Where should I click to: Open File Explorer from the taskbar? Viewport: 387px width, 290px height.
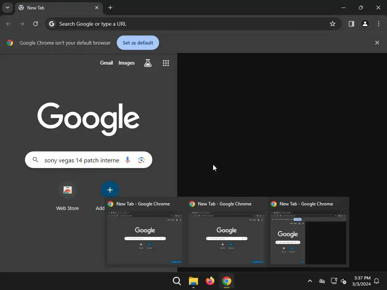[193, 281]
